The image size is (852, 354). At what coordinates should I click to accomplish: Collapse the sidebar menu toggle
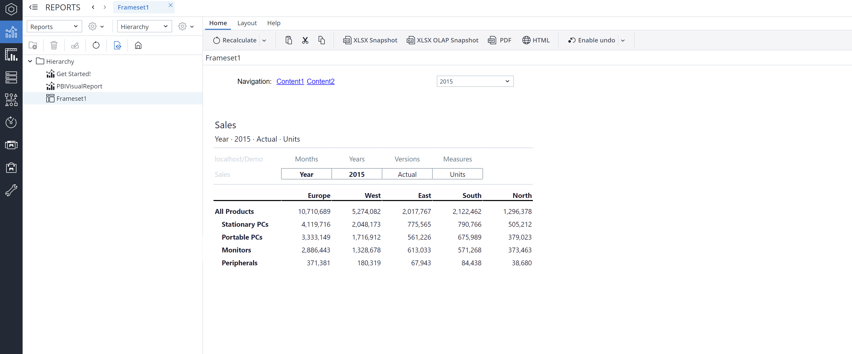click(33, 7)
